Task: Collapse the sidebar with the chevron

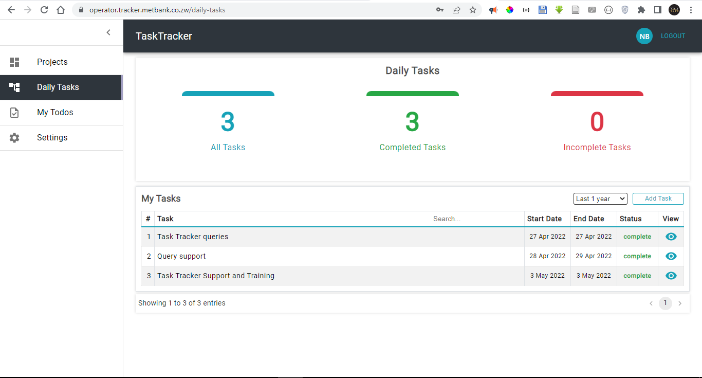Action: (x=108, y=32)
